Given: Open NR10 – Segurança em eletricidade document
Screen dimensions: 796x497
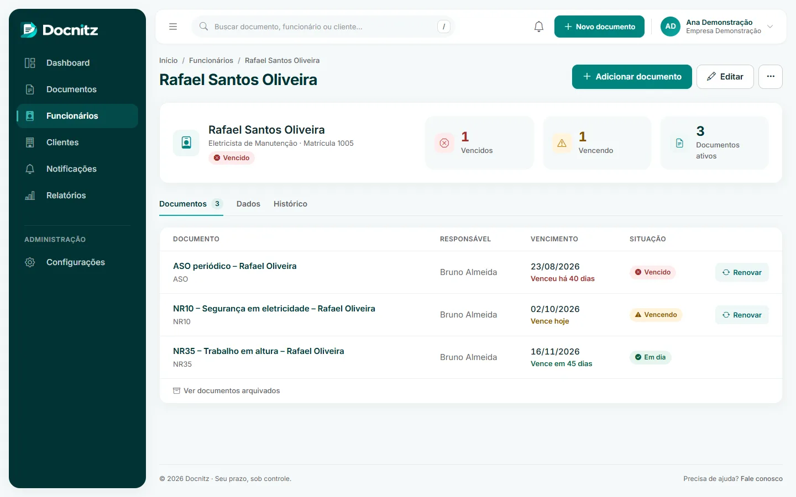Looking at the screenshot, I should 274,309.
